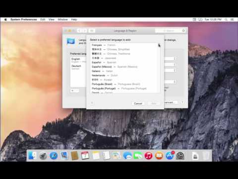The width and height of the screenshot is (238, 179).
Task: Go forward in System Preferences toolbar
Action: [84, 31]
